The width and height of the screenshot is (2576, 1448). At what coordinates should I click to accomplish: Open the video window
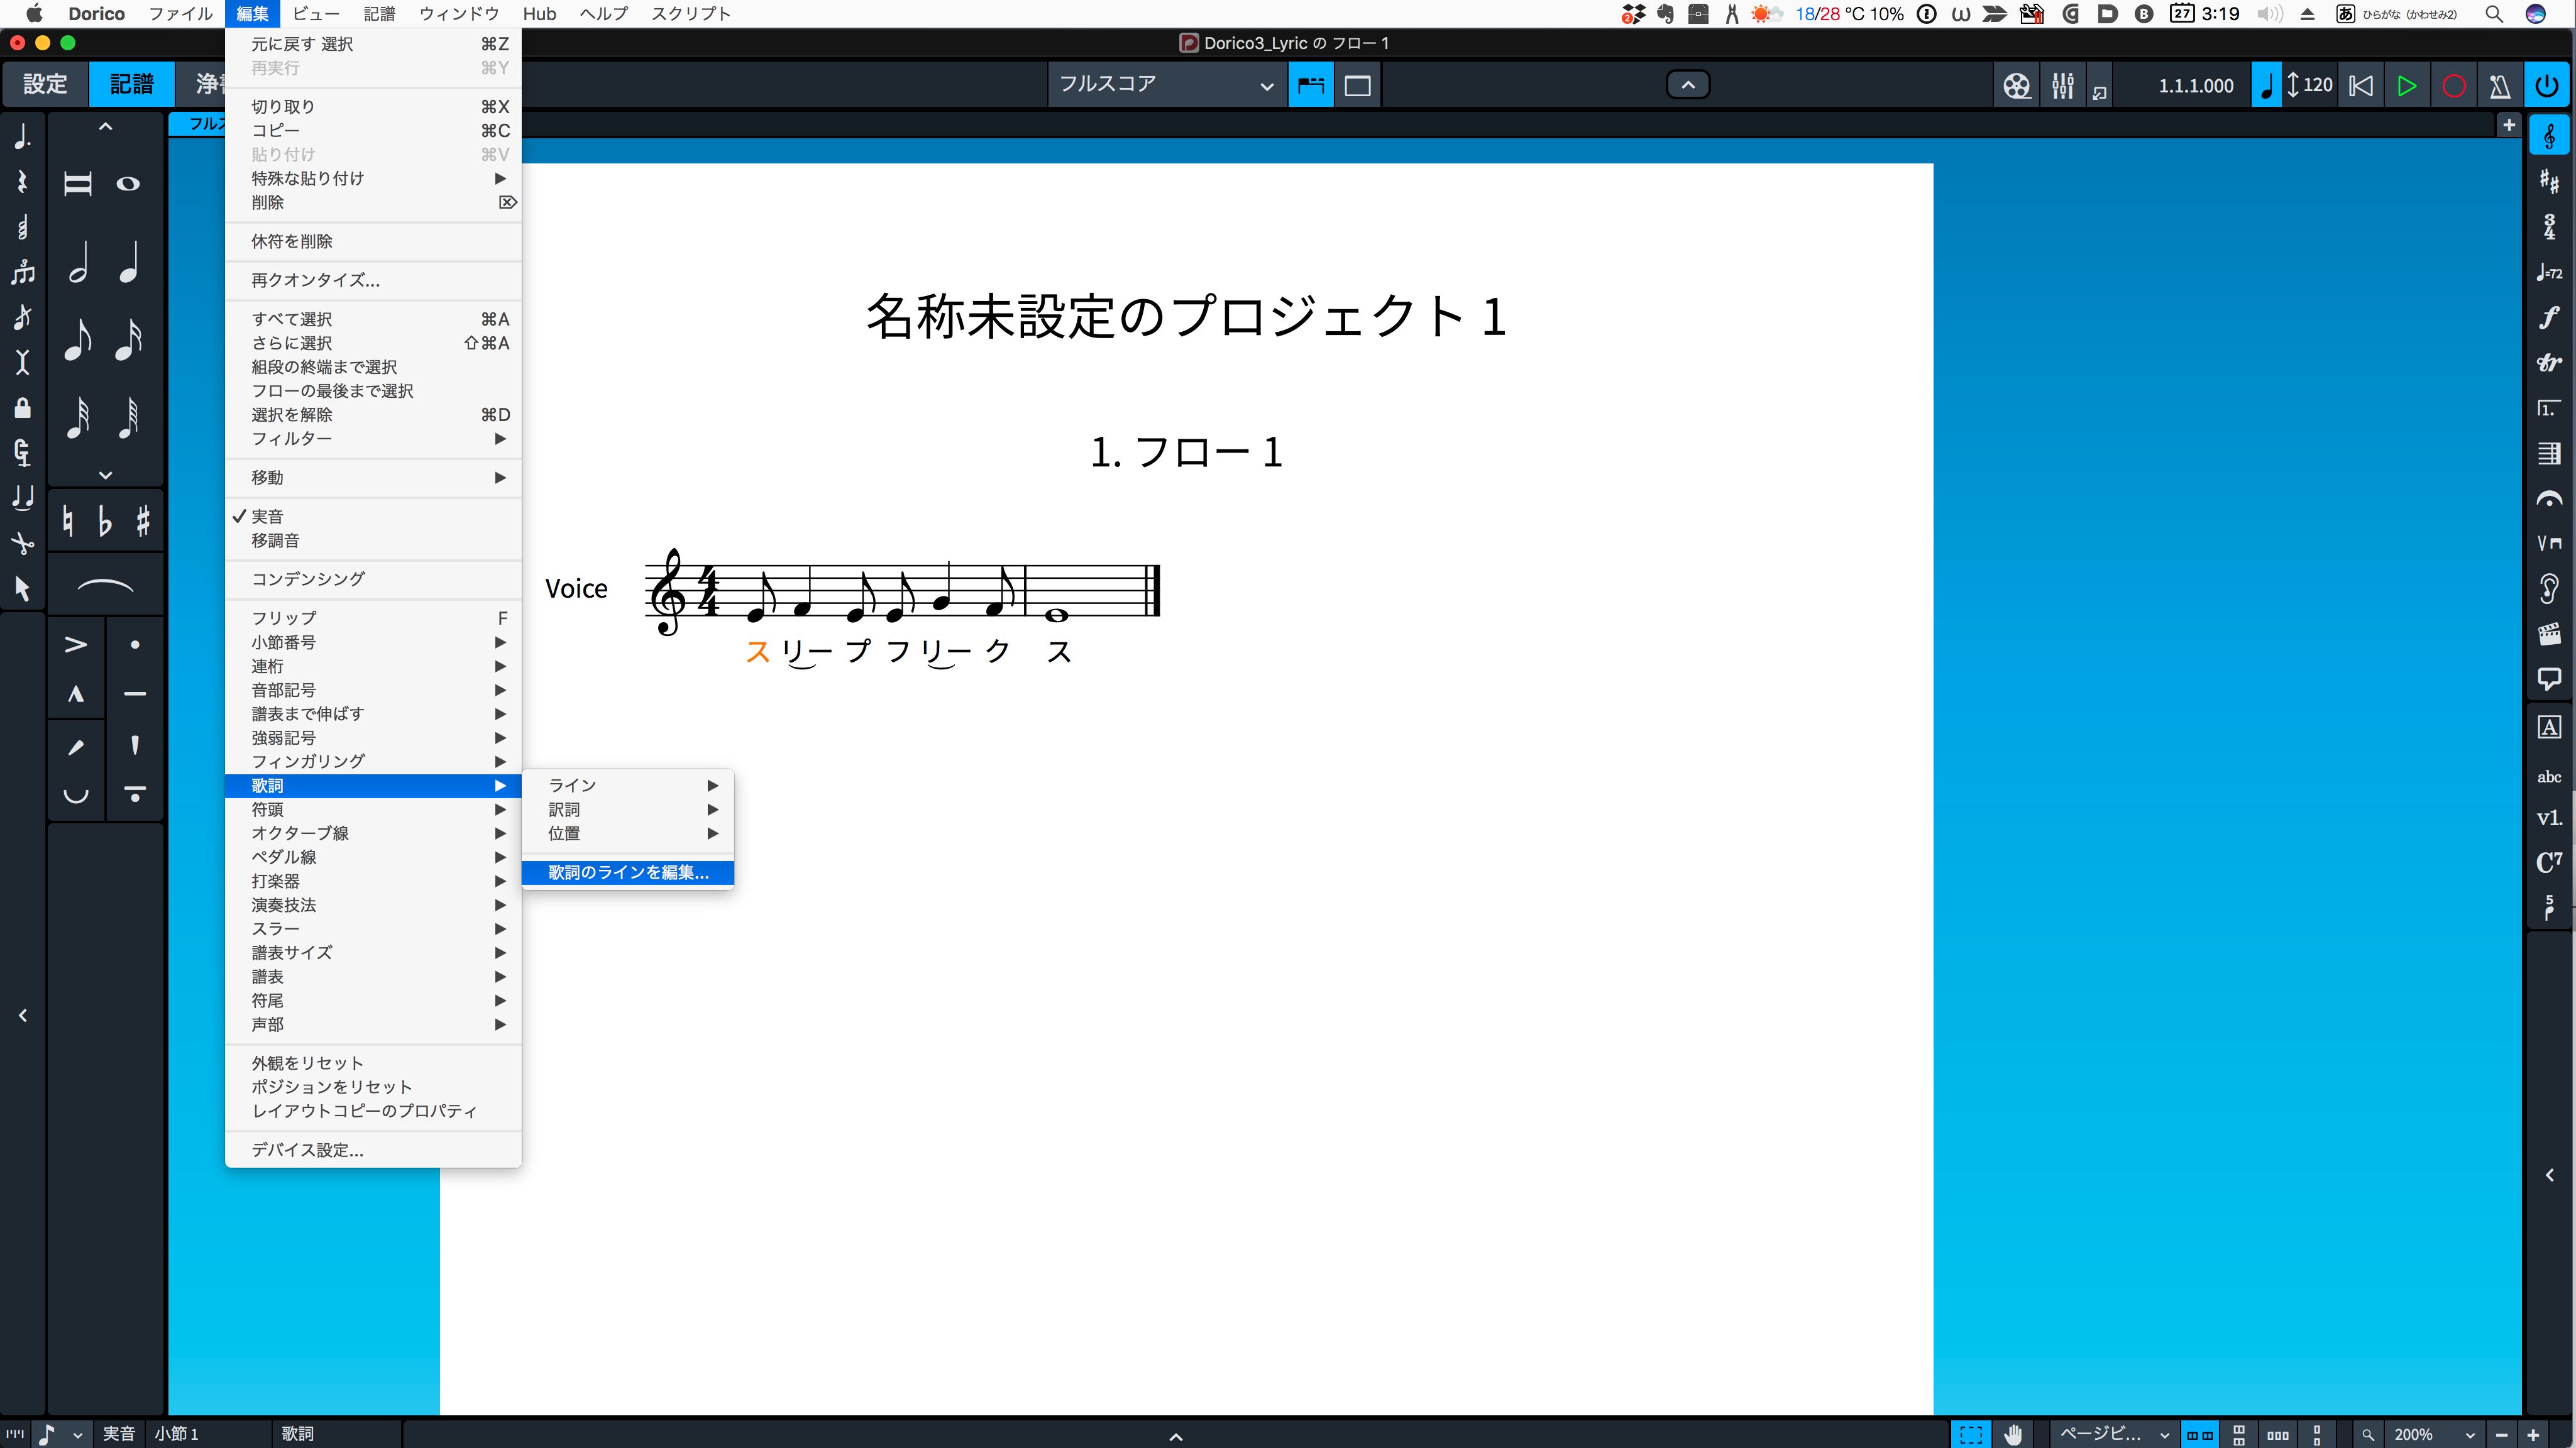coord(2017,86)
